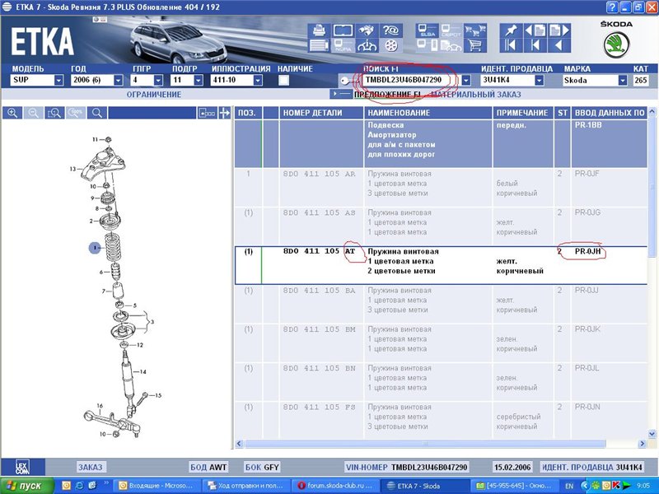Open the [45-955-645] taskbar window
Screen dimensions: 659x494
[x=512, y=486]
